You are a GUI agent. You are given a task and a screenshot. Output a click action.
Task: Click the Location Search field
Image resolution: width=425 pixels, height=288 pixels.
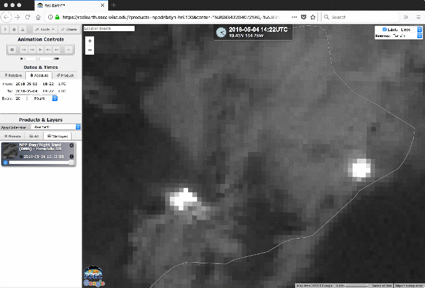click(x=109, y=28)
